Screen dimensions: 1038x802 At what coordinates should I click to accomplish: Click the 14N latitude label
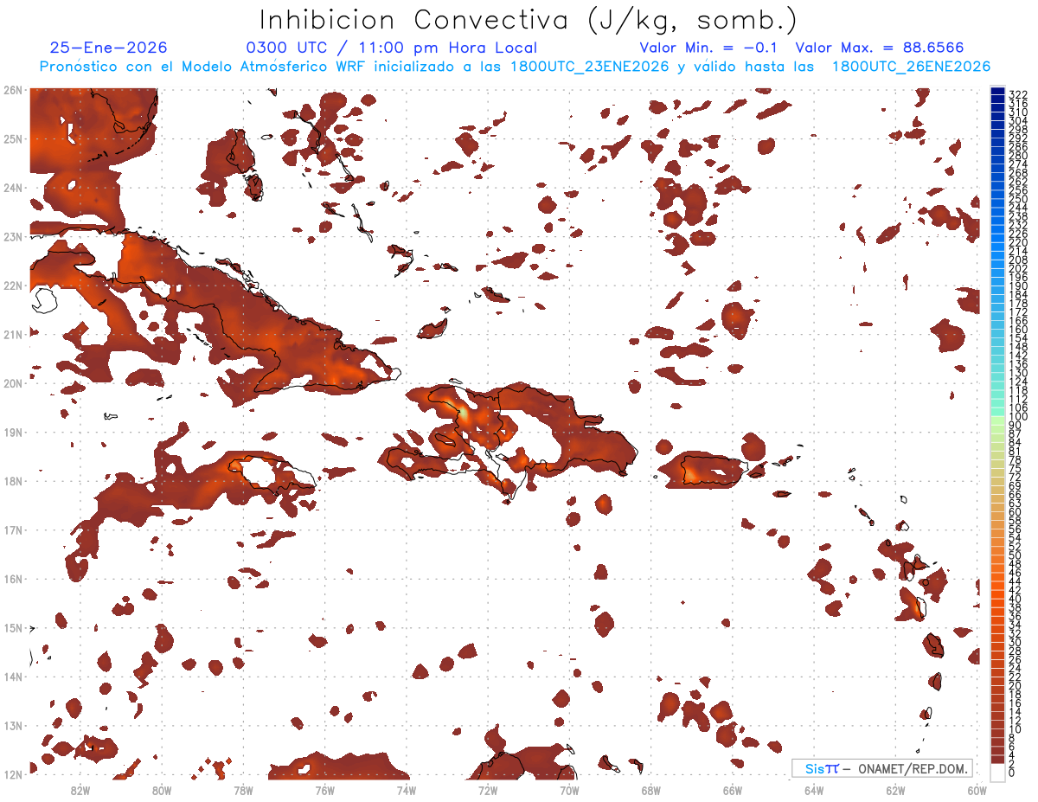pyautogui.click(x=13, y=677)
